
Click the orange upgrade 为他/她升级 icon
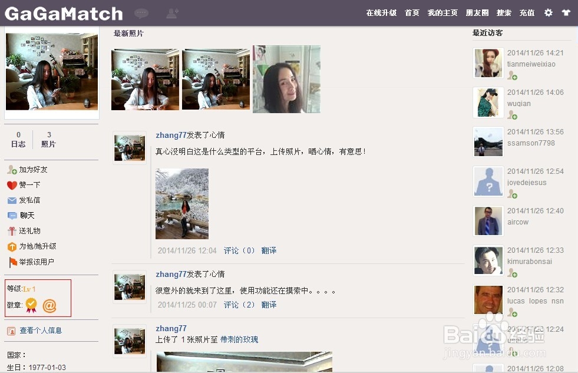tap(12, 246)
